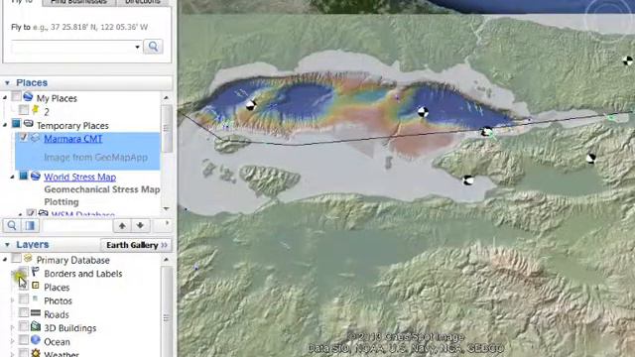Click the Photos layer icon
Viewport: 635px width, 357px height.
36,299
